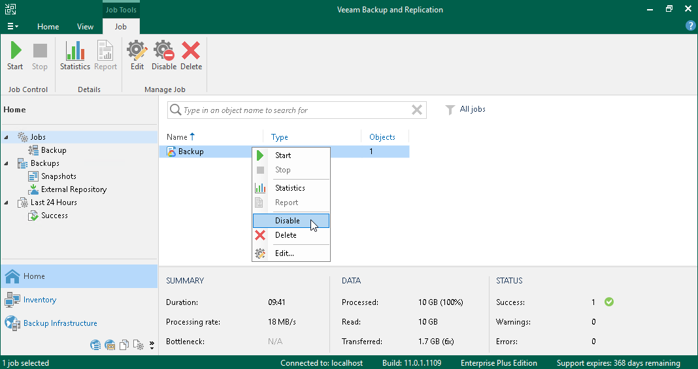
Task: Click the Objects value 1 in Backup row
Action: click(371, 152)
